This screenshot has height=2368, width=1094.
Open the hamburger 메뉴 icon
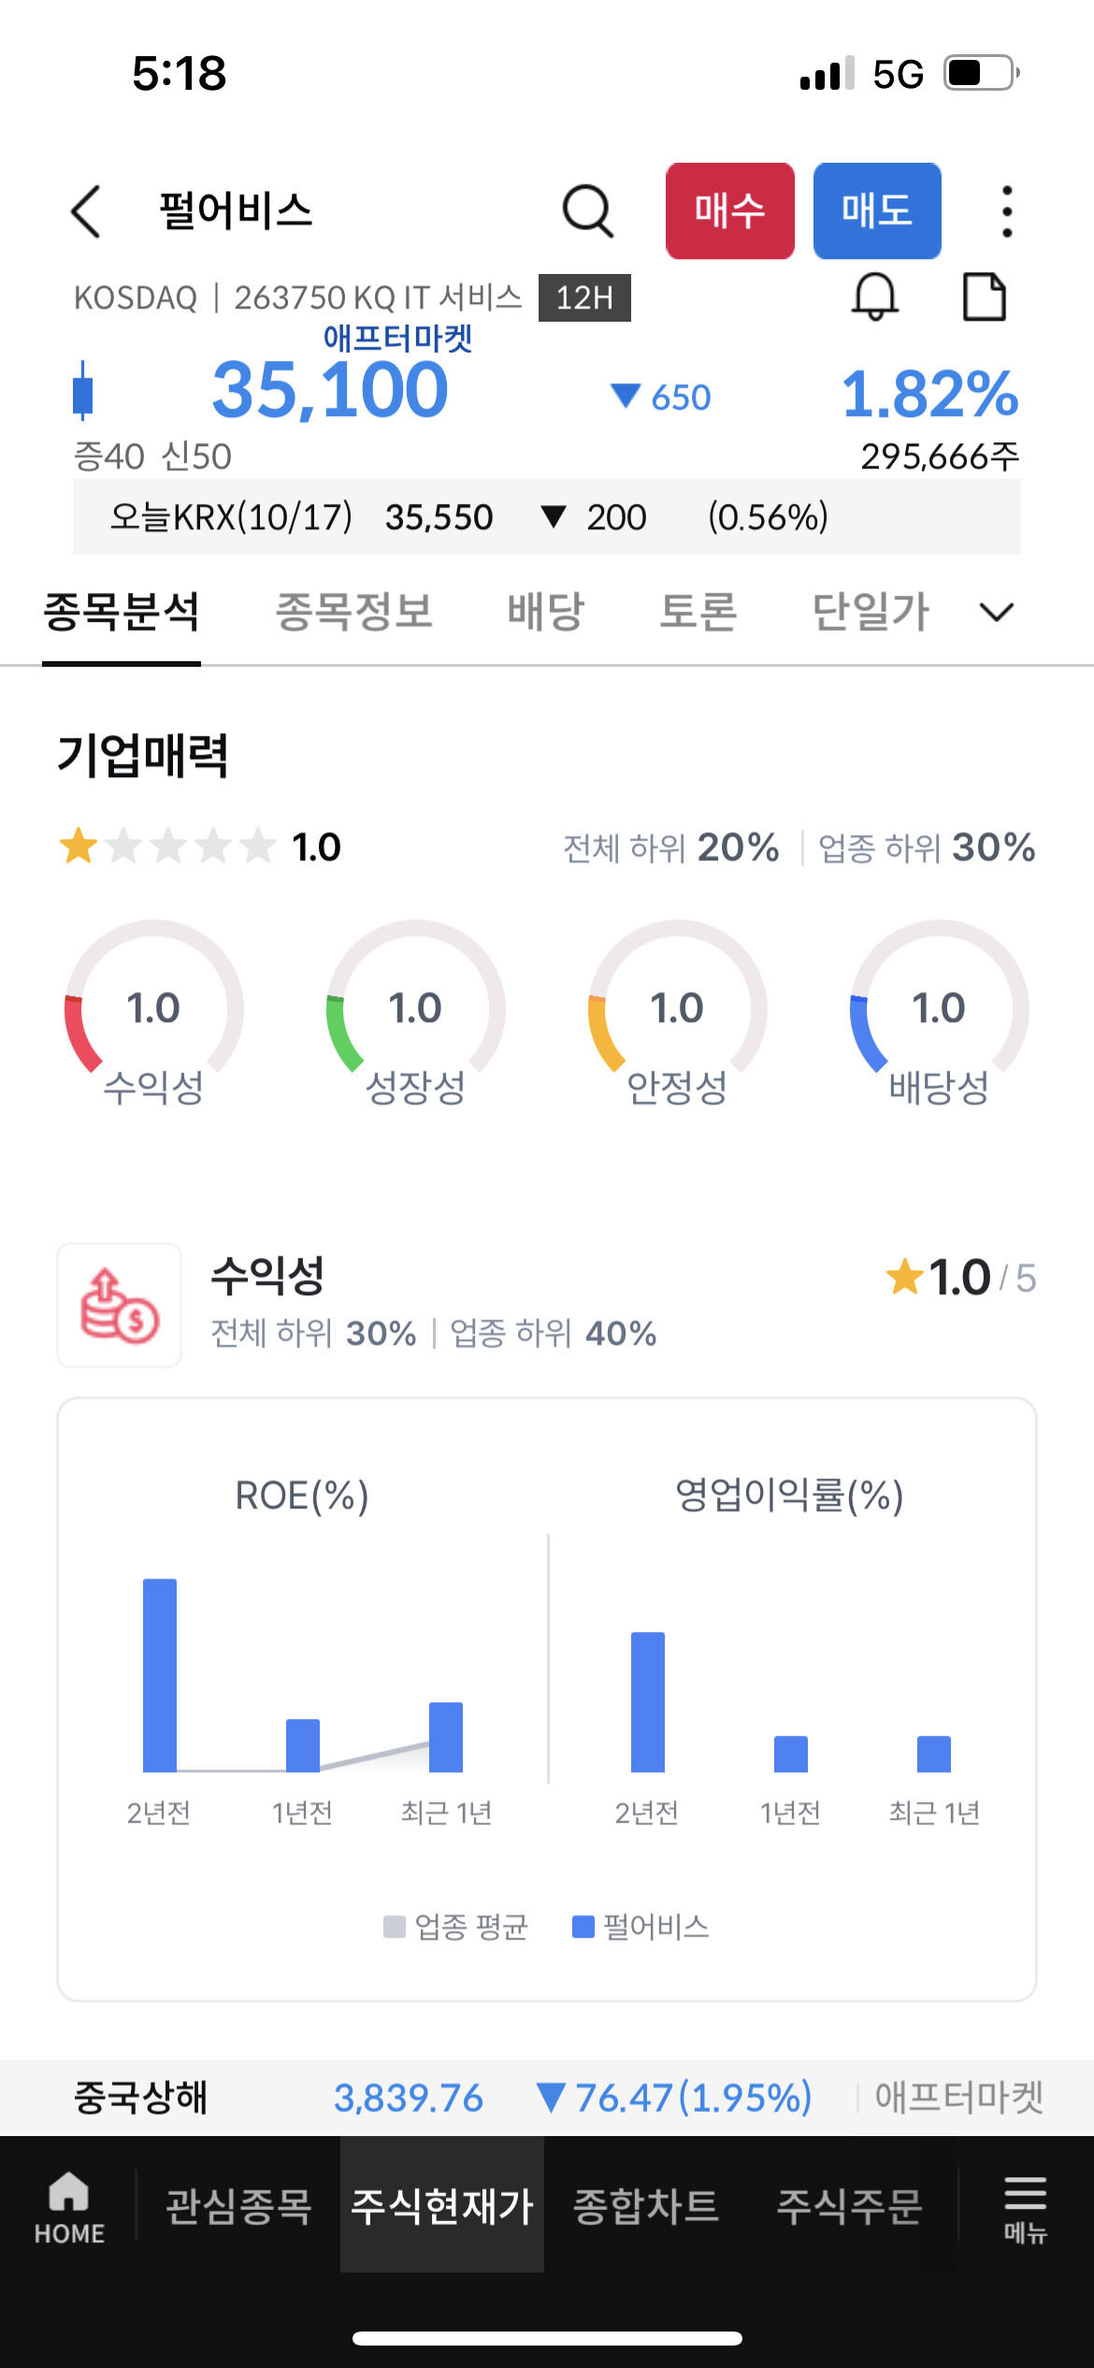pyautogui.click(x=1025, y=2209)
